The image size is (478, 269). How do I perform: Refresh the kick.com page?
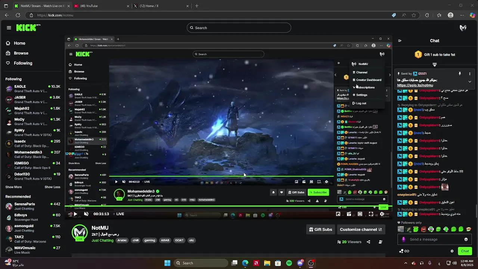click(18, 15)
